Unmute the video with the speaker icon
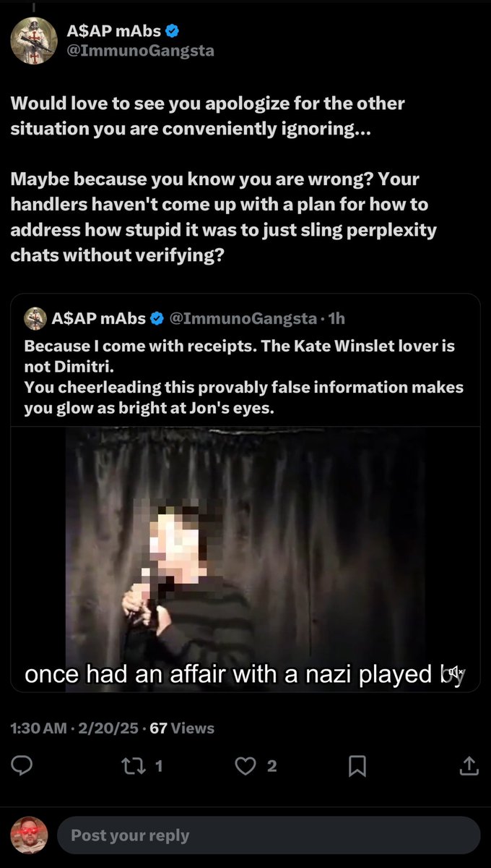 pos(456,672)
